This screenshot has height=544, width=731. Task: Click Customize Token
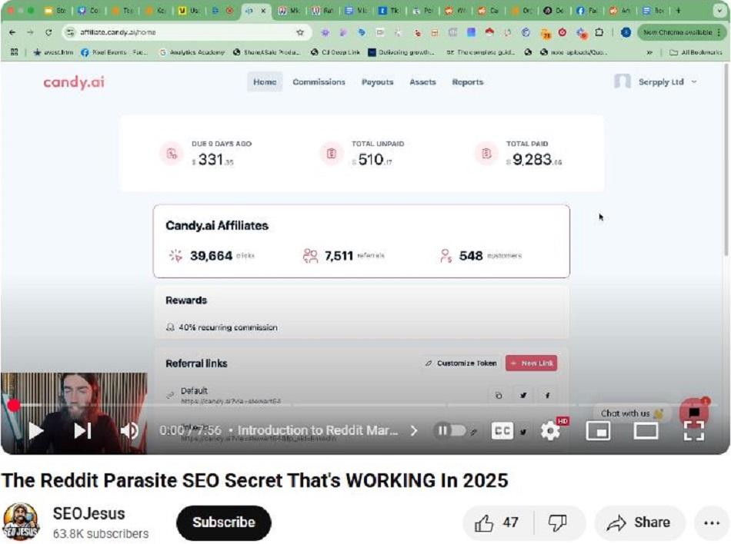461,363
